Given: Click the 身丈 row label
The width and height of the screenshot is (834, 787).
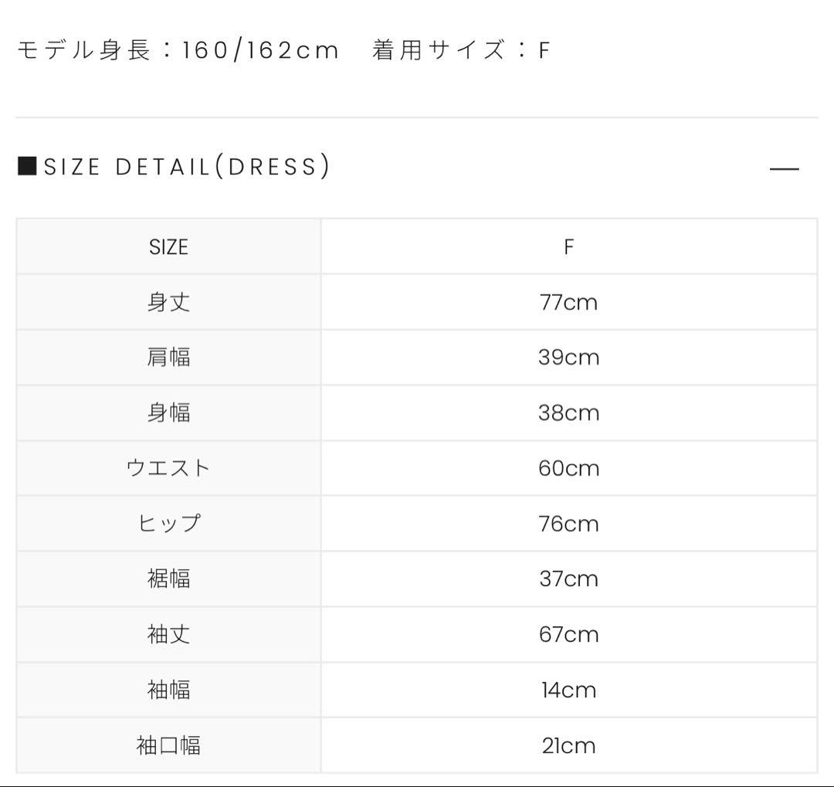Looking at the screenshot, I should coord(168,302).
